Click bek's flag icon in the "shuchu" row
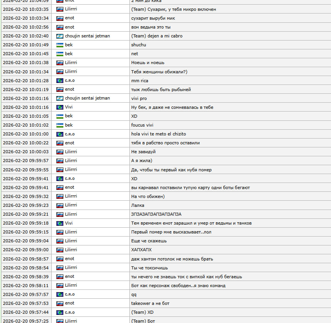 point(59,45)
